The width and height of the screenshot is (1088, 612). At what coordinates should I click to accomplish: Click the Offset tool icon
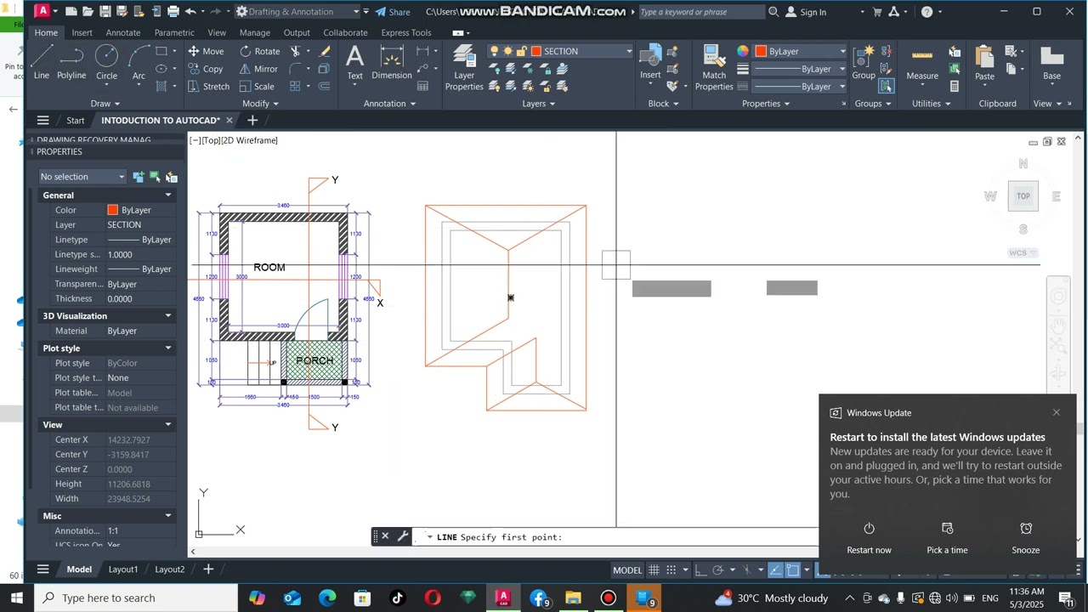pos(324,86)
